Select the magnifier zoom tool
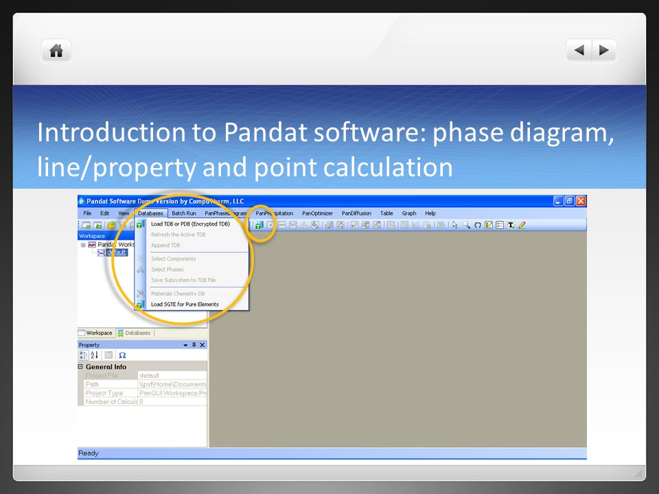 pos(466,225)
